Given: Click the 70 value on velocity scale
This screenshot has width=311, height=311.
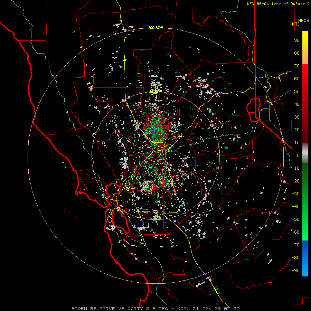Looking at the screenshot, I should 297,66.
